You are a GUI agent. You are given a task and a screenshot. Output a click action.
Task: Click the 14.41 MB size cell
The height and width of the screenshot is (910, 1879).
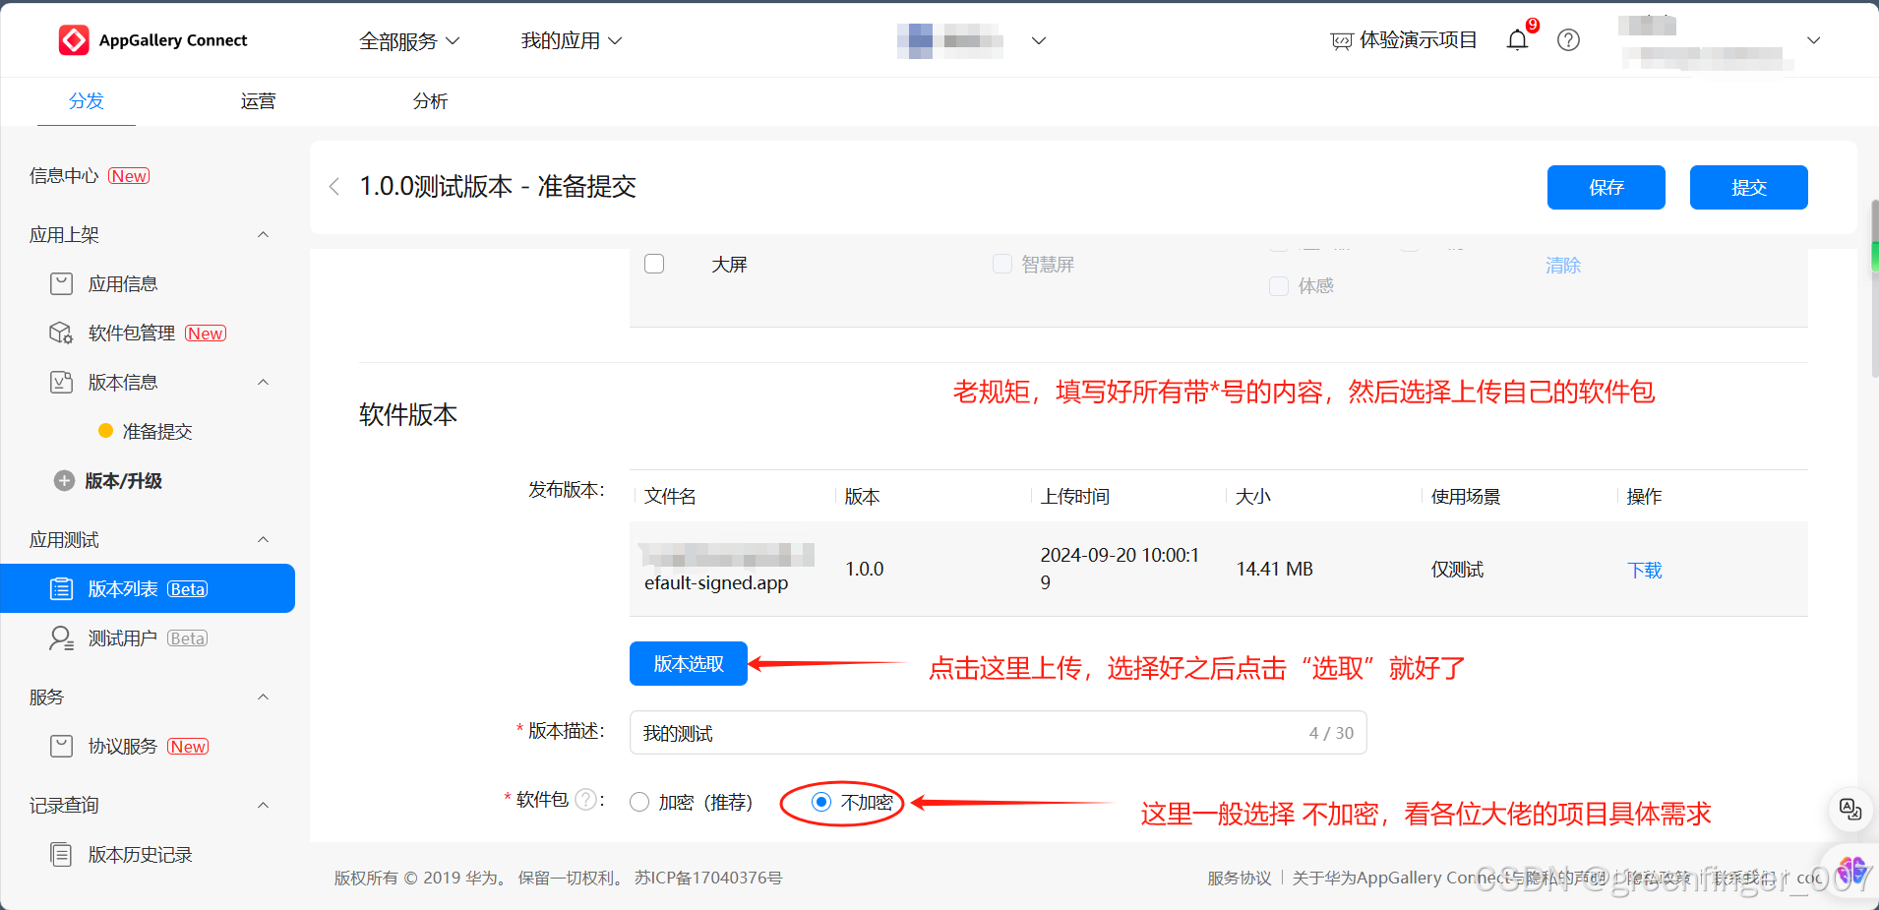pos(1275,569)
